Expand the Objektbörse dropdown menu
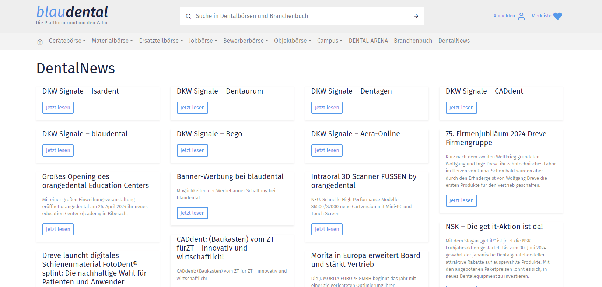The height and width of the screenshot is (287, 602). pyautogui.click(x=293, y=41)
